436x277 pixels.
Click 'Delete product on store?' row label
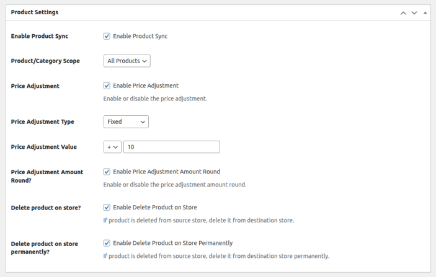46,208
